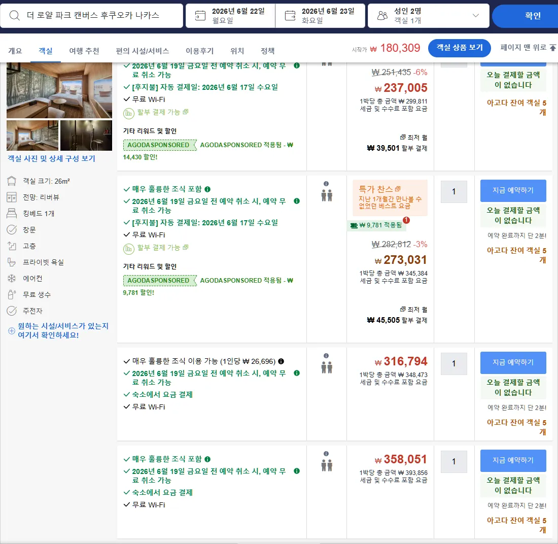Click the installment icon in the ₩273,031 offer

[x=128, y=249]
